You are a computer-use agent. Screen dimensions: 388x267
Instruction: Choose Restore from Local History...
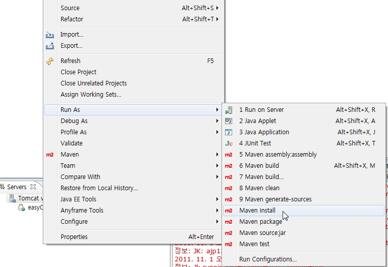99,188
